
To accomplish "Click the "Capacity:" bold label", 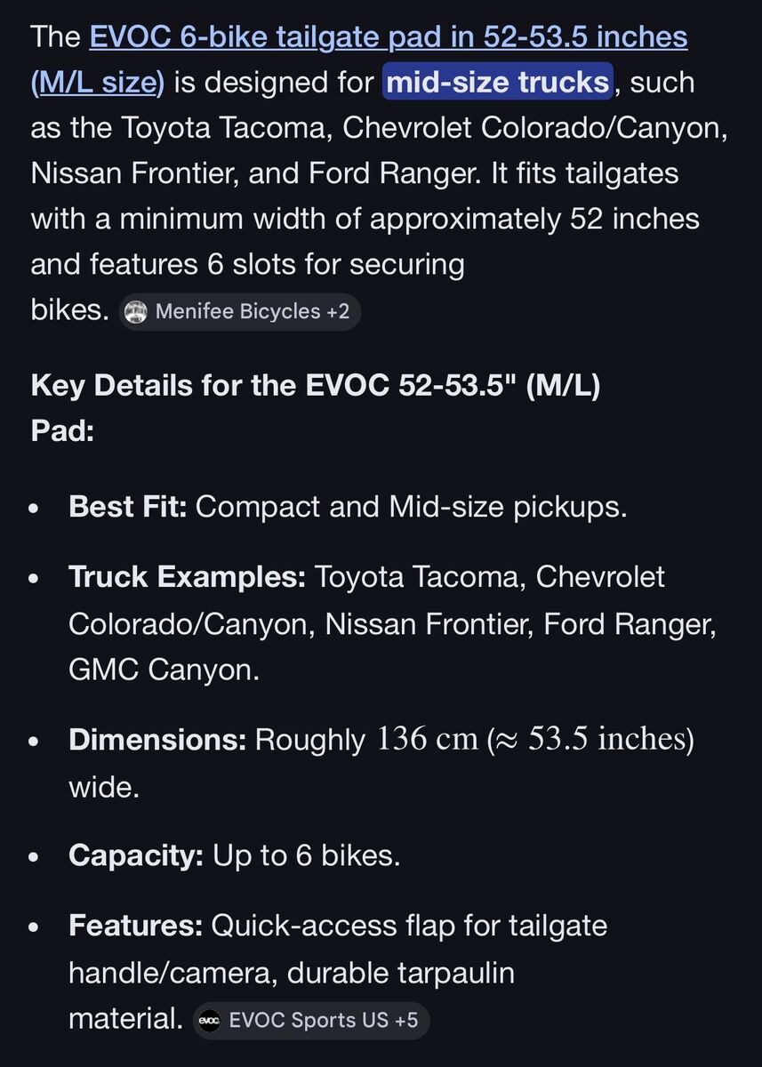I will click(135, 855).
